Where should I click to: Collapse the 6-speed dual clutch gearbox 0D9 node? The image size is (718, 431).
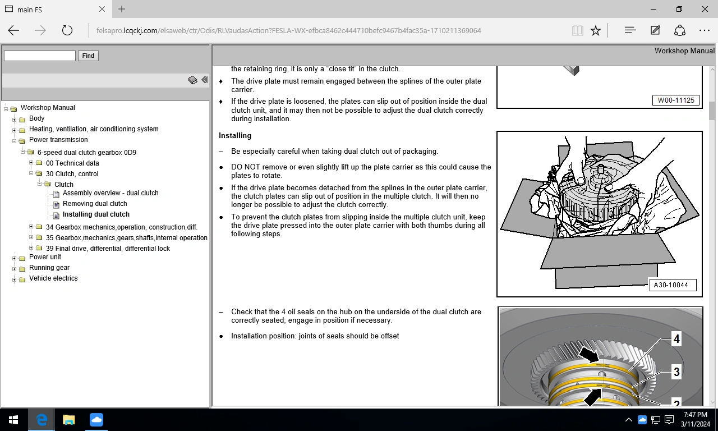pyautogui.click(x=23, y=152)
